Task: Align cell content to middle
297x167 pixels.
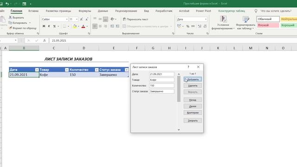Action: (x=100, y=19)
